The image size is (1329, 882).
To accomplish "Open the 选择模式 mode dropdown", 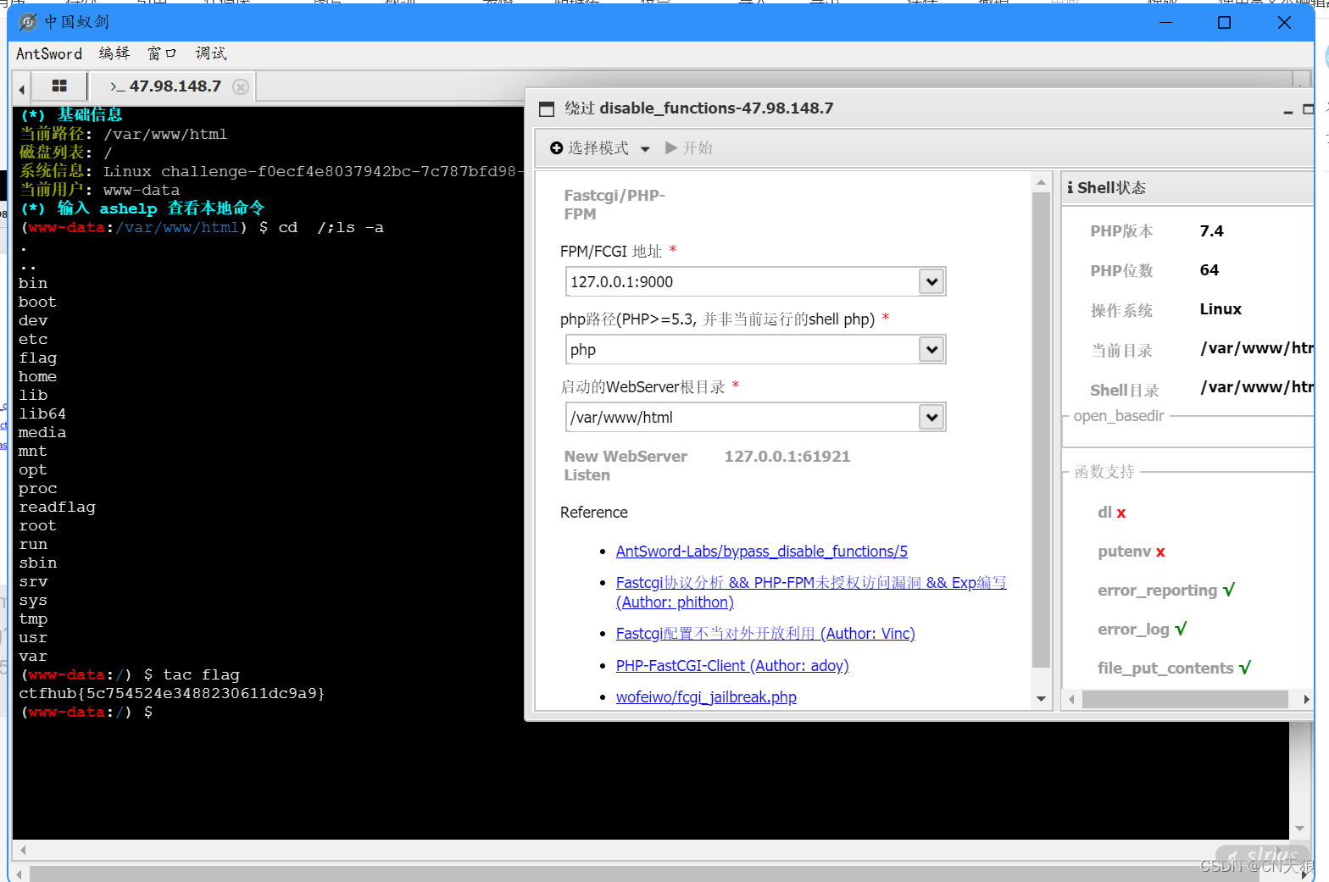I will [600, 148].
